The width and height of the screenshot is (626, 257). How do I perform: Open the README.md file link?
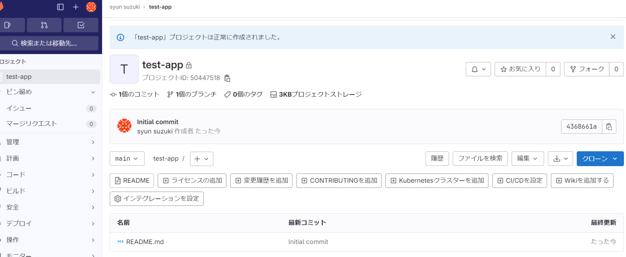145,242
